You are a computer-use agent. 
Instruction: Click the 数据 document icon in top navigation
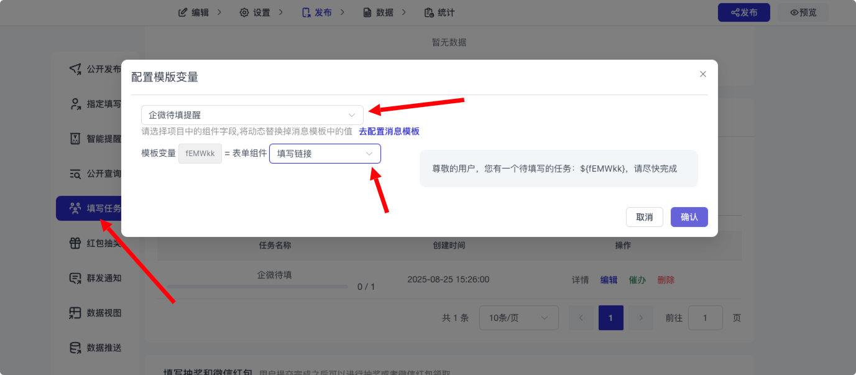367,12
